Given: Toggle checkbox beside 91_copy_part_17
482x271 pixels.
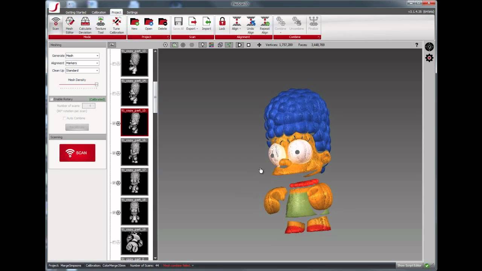Looking at the screenshot, I should click(113, 183).
